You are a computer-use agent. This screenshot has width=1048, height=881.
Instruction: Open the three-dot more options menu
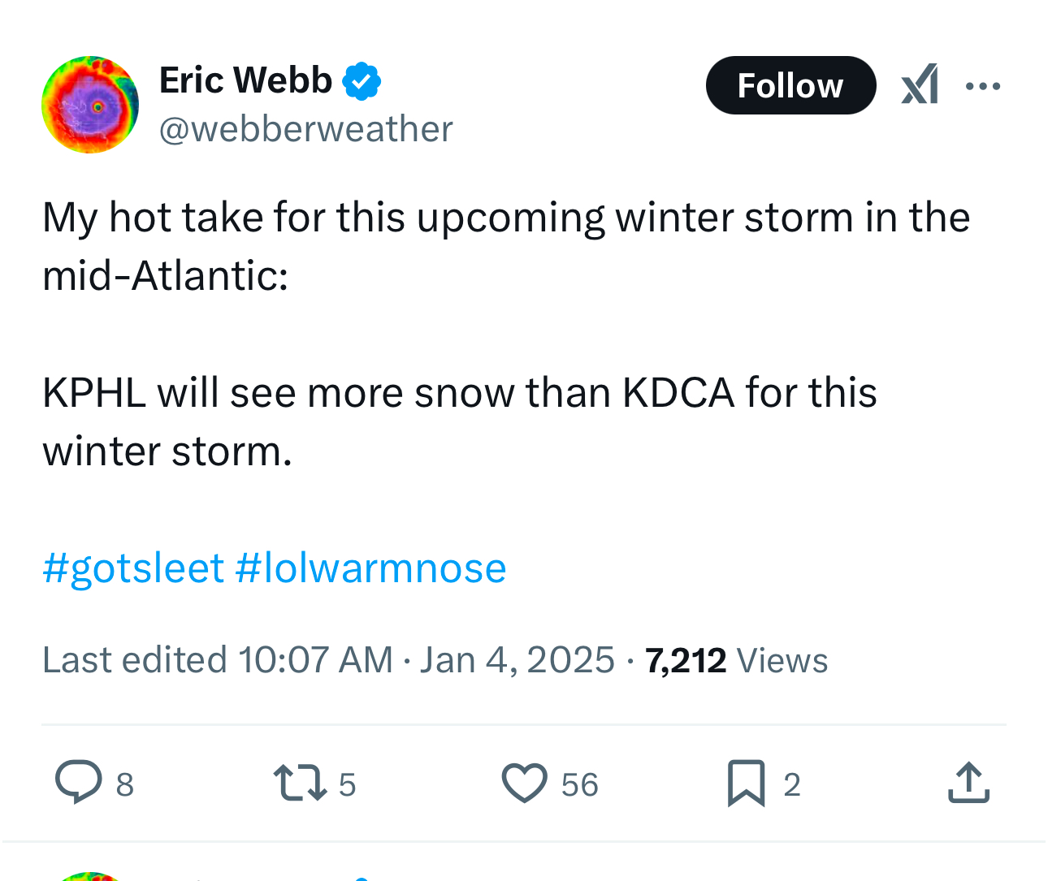(983, 85)
